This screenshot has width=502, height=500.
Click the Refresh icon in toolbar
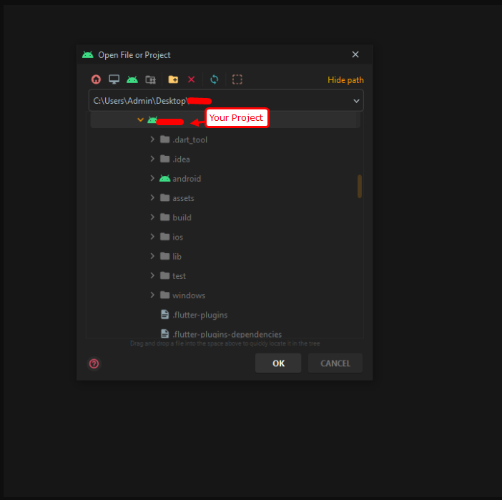tap(214, 79)
